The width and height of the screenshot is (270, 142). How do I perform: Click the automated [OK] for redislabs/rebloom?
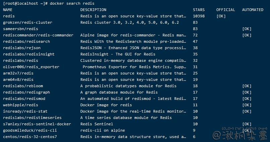247,86
